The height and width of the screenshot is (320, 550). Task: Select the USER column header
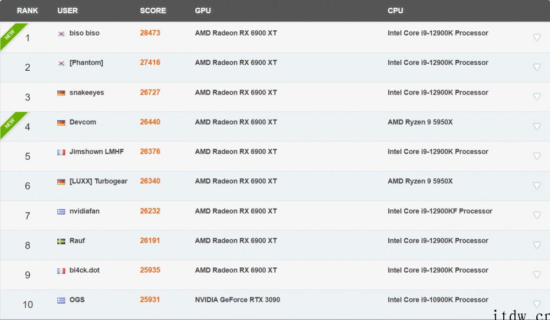(x=67, y=10)
